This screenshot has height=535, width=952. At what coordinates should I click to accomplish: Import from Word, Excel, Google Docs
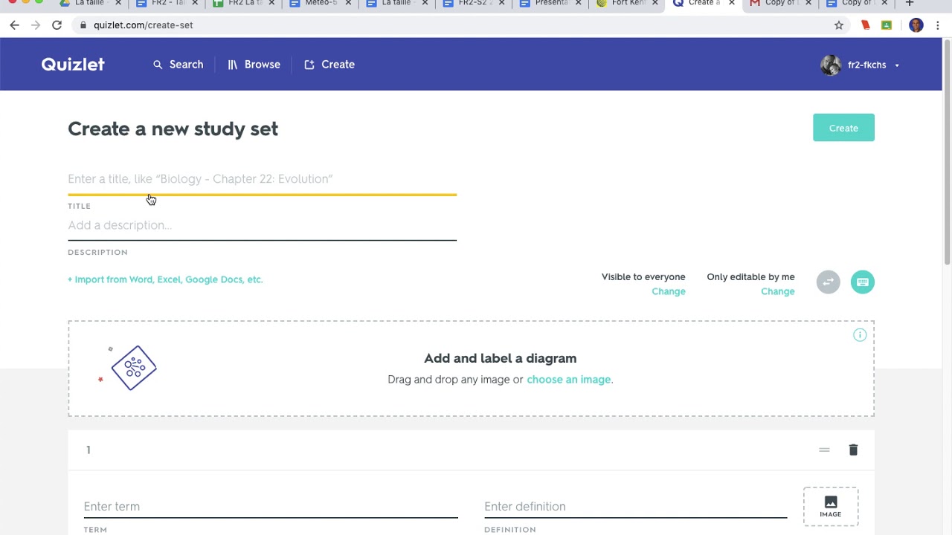point(165,279)
